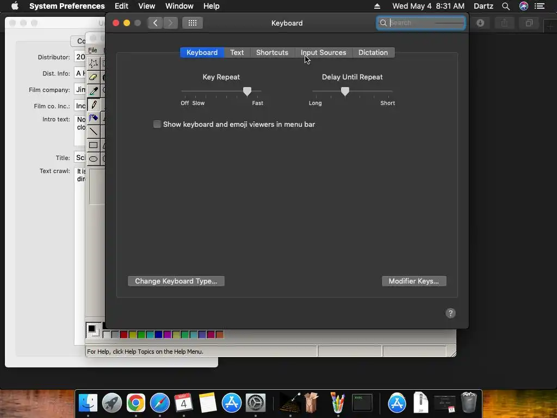The image size is (557, 418).
Task: Open System Preferences gear in the Dock
Action: [x=256, y=403]
